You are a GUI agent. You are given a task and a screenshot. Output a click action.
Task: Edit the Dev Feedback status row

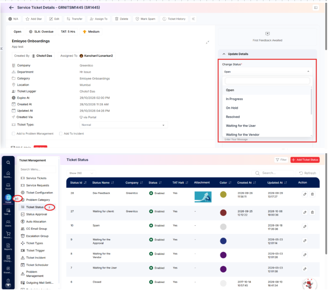click(305, 194)
